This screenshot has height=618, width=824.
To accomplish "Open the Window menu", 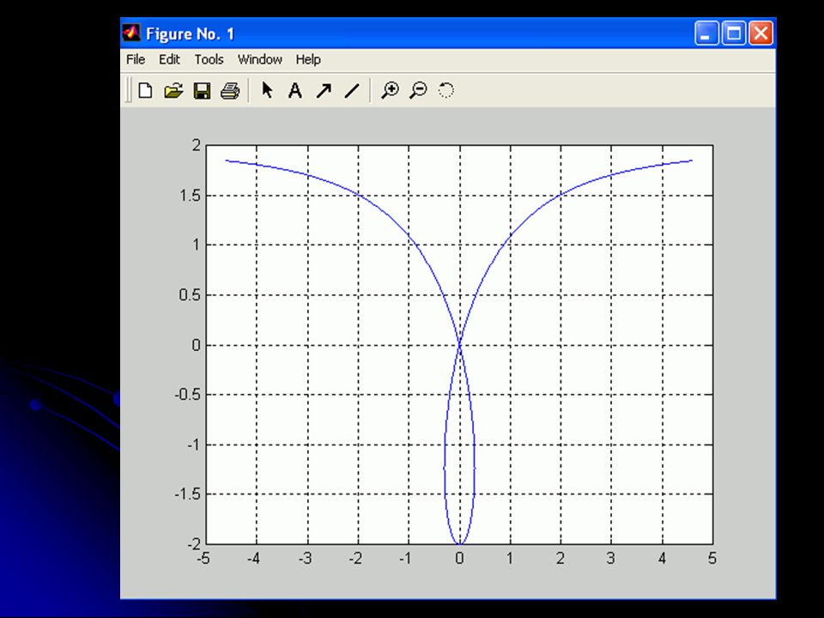I will pyautogui.click(x=259, y=59).
